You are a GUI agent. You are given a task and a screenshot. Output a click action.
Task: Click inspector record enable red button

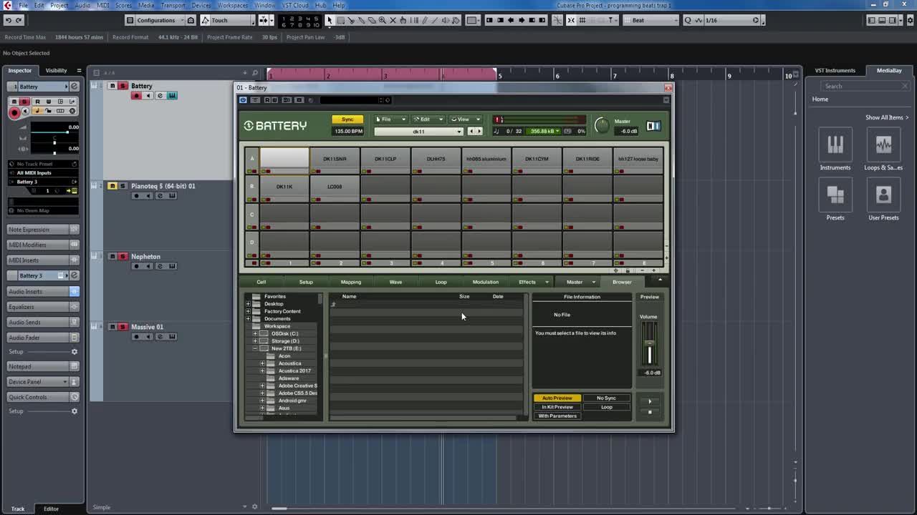click(14, 112)
